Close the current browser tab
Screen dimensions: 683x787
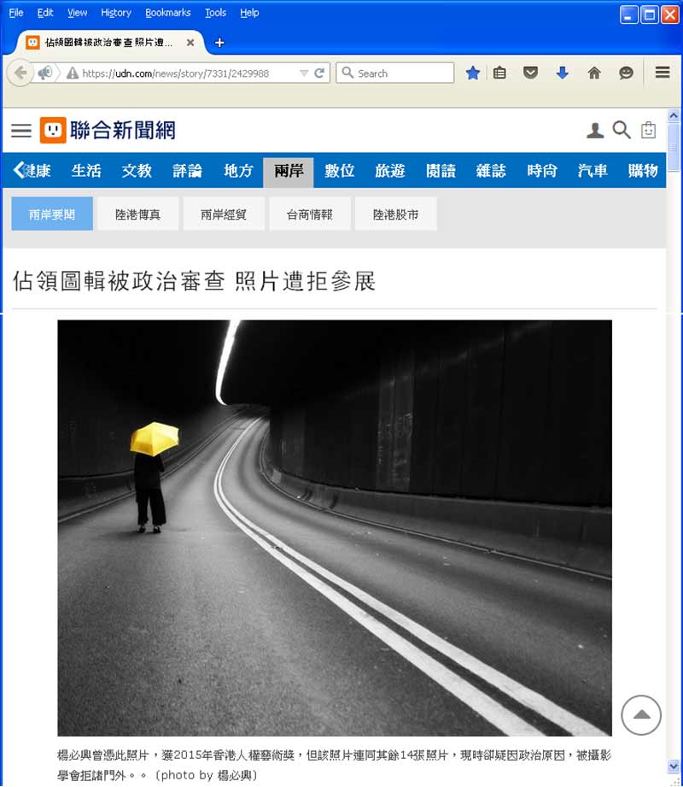click(x=190, y=43)
